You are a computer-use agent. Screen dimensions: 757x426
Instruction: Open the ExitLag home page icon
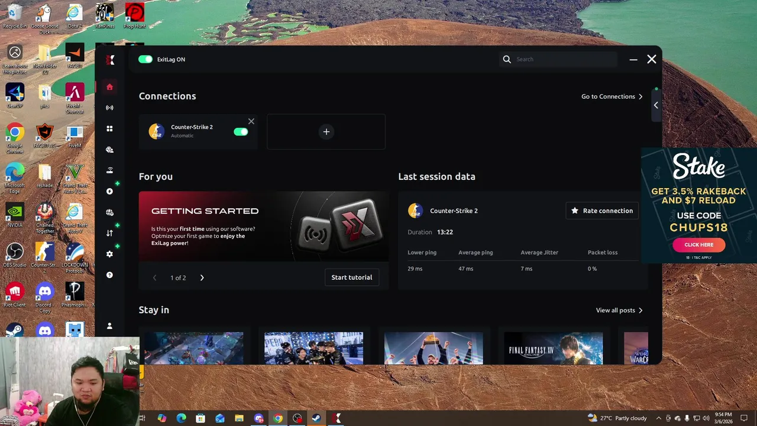109,87
